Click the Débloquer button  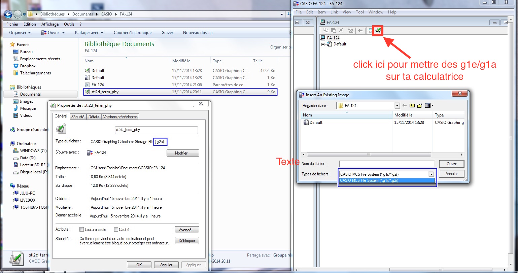pyautogui.click(x=187, y=241)
